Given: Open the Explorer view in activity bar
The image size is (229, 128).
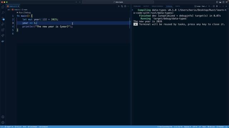Looking at the screenshot, I should [x=3, y=7].
